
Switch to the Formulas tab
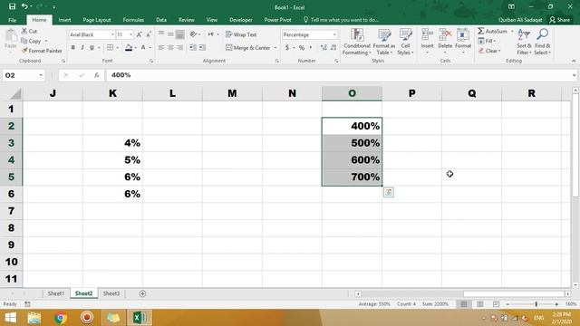pyautogui.click(x=133, y=20)
